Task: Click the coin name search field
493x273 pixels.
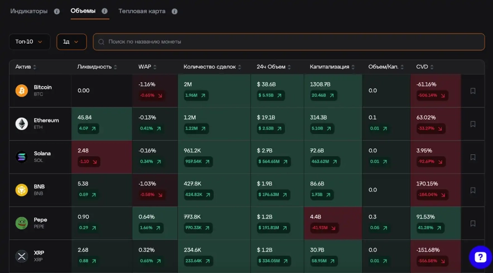Action: pyautogui.click(x=288, y=42)
